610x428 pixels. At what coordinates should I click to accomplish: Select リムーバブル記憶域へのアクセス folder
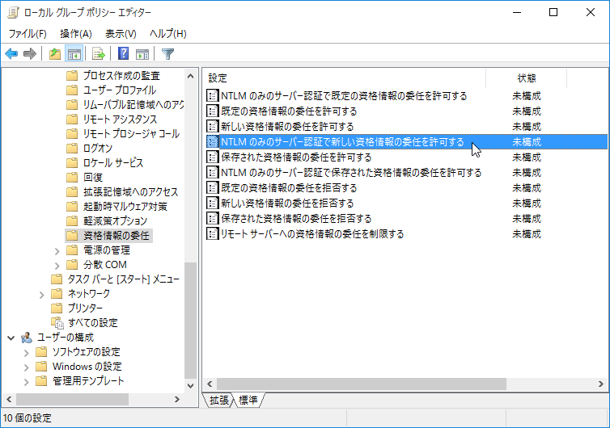pyautogui.click(x=133, y=104)
